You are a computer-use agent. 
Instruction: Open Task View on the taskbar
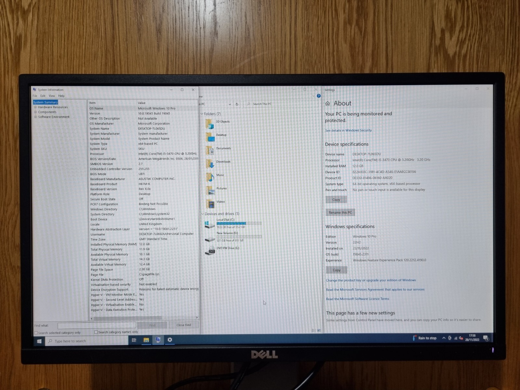point(134,340)
